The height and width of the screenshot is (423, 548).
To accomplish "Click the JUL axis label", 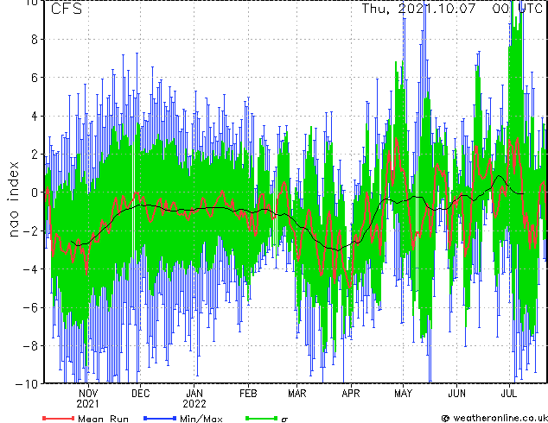I will click(x=509, y=394).
